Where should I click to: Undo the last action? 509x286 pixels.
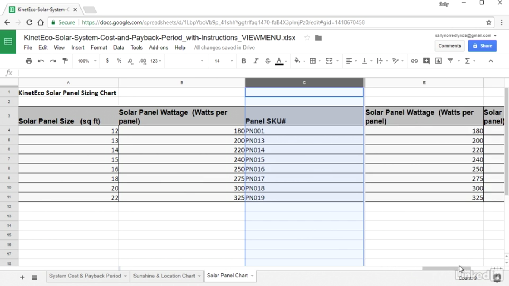click(41, 61)
